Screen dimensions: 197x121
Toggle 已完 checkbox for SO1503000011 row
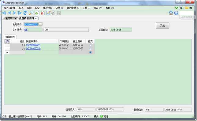(x=90, y=45)
